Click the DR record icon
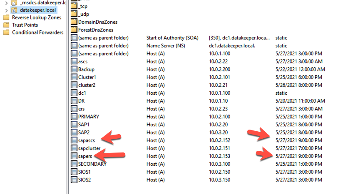Screen dimensions: 338x194 74,101
